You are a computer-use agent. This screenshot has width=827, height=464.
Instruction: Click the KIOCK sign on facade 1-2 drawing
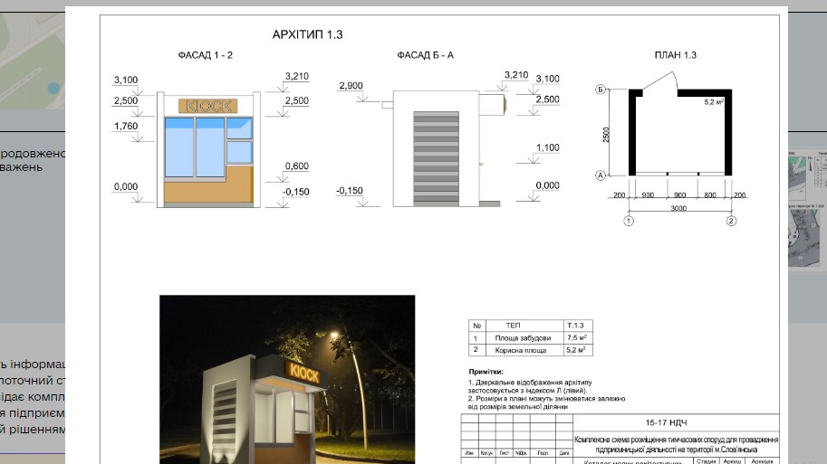[208, 106]
